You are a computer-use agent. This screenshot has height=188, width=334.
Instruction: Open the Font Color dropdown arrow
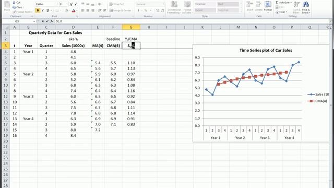point(77,10)
